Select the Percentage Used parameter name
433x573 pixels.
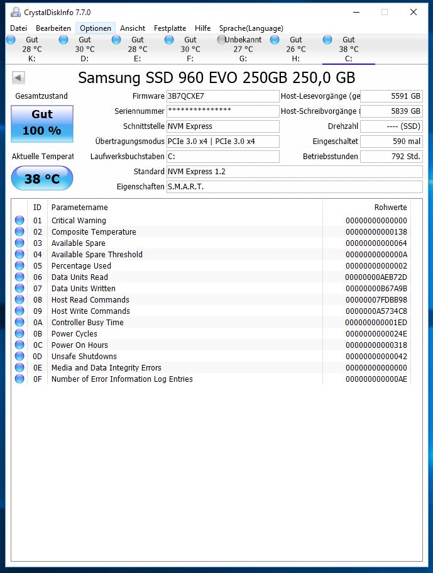[81, 265]
